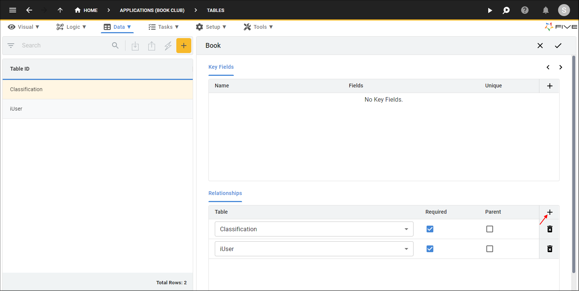Click the magnifier search icon
This screenshot has height=291, width=579.
(x=115, y=46)
